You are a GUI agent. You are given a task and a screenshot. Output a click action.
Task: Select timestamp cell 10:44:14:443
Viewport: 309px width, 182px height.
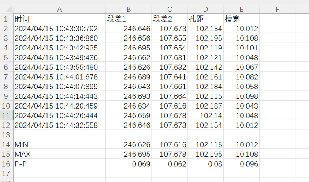pos(59,96)
